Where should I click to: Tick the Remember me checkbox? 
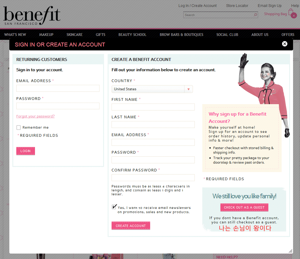click(x=19, y=127)
